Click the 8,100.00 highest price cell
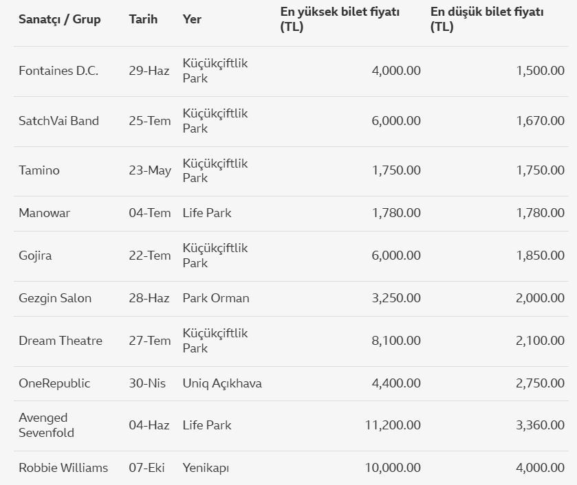 396,341
